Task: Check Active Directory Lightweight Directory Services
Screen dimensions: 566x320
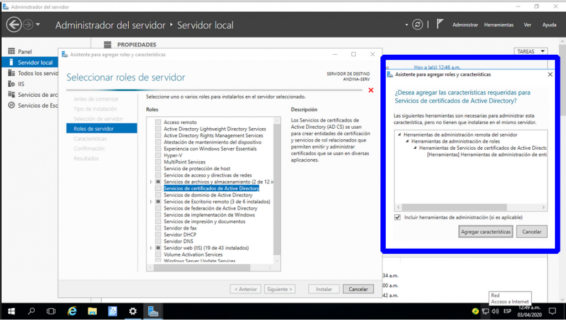Action: pyautogui.click(x=158, y=129)
